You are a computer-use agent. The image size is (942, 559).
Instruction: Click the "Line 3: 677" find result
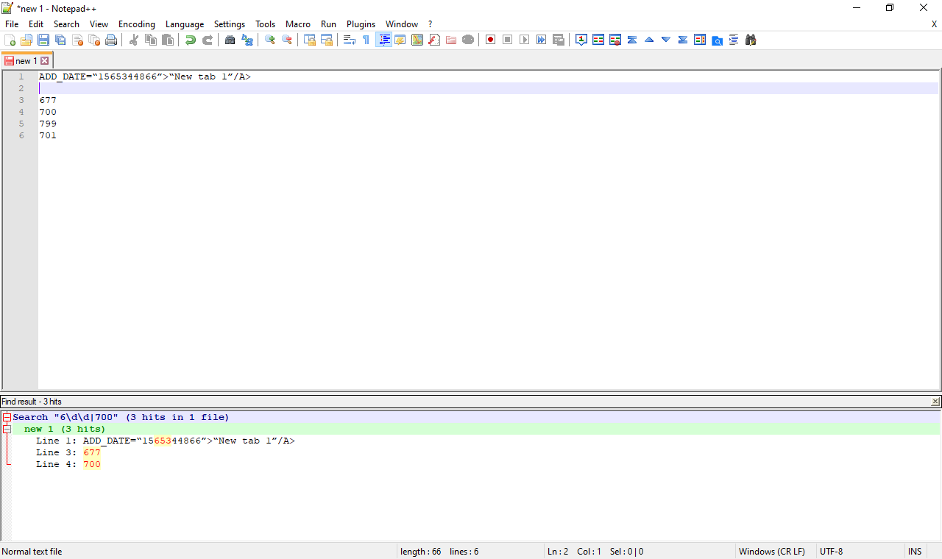(68, 452)
